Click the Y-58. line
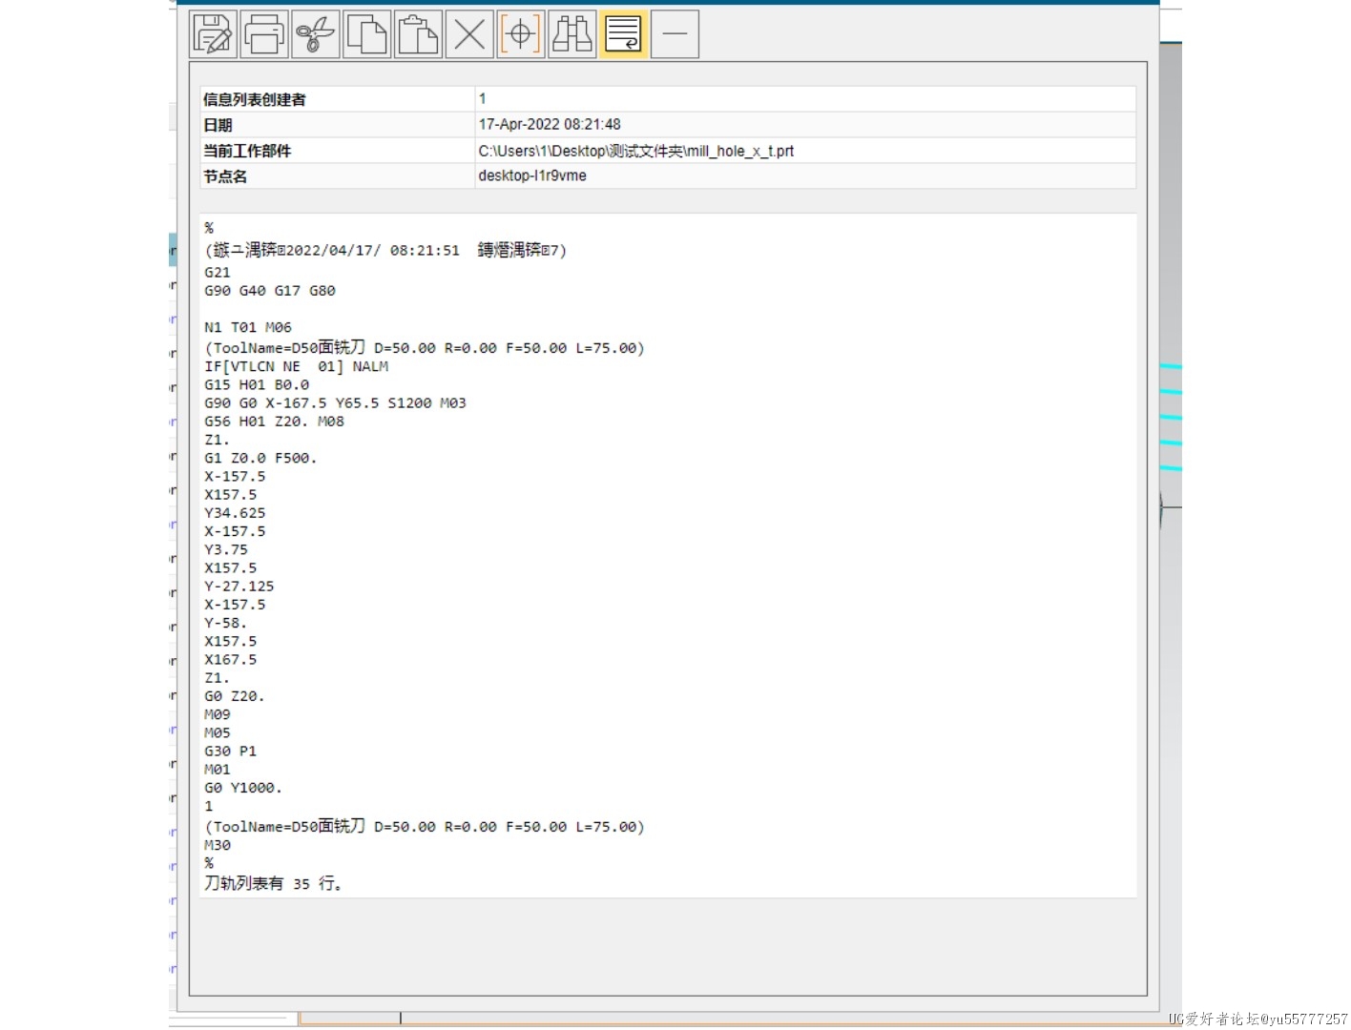This screenshot has height=1030, width=1351. pos(226,624)
